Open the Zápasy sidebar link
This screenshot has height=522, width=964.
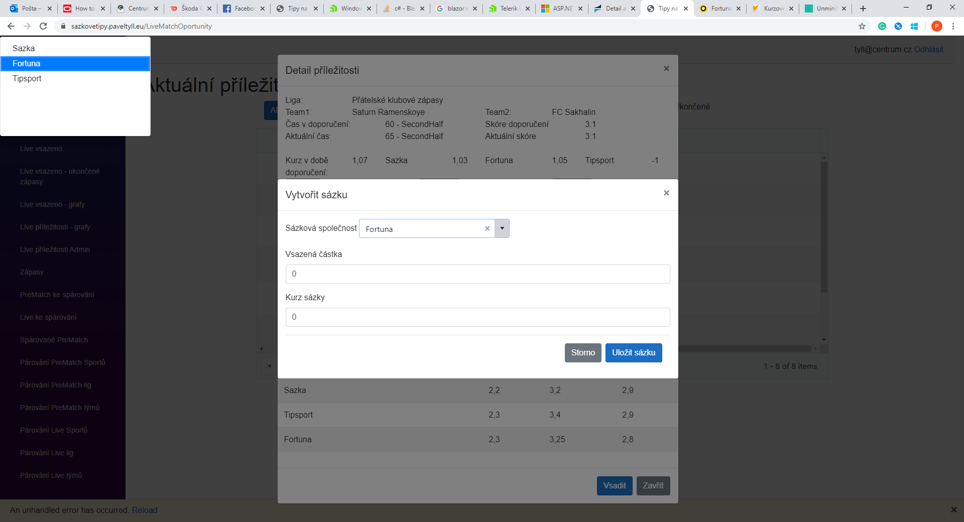click(x=32, y=272)
